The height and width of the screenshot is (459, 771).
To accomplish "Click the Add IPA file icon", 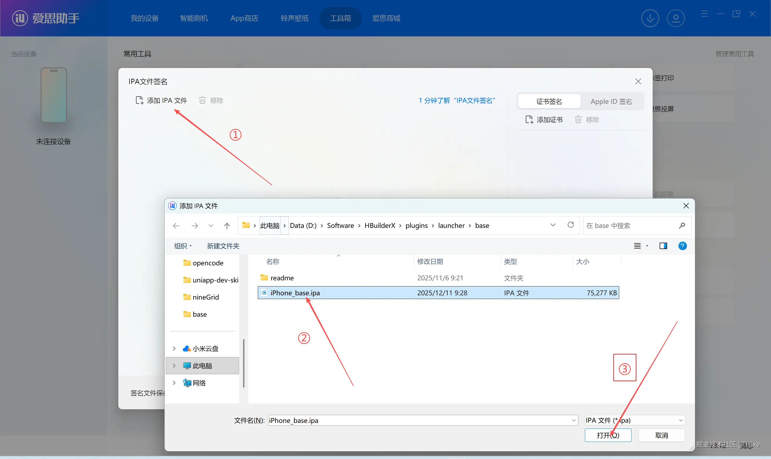I will (x=139, y=100).
